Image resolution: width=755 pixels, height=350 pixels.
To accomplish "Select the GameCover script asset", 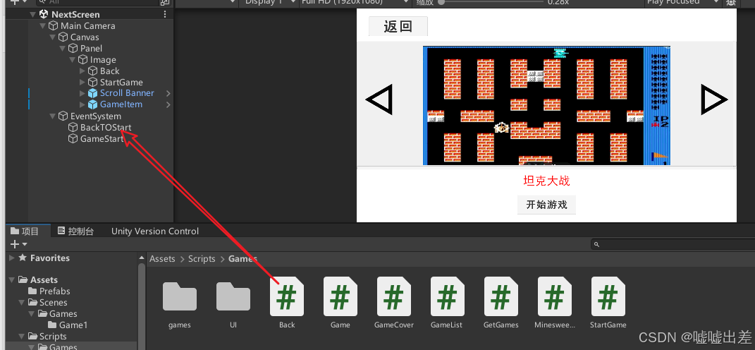I will click(x=394, y=302).
